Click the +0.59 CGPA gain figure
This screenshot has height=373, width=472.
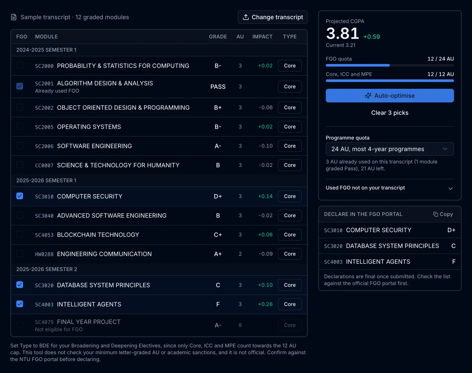372,37
